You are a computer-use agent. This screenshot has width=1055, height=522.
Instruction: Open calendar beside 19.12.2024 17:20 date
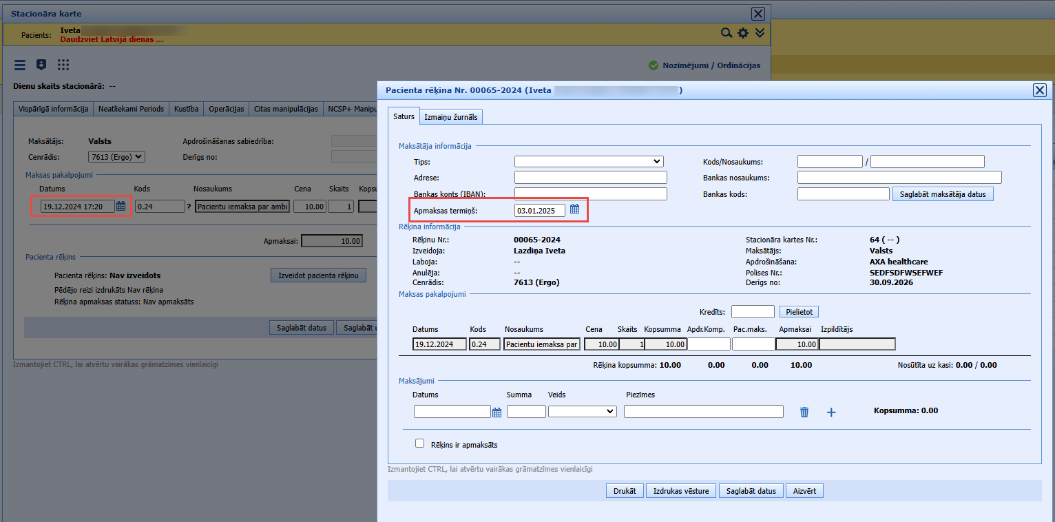(x=121, y=206)
